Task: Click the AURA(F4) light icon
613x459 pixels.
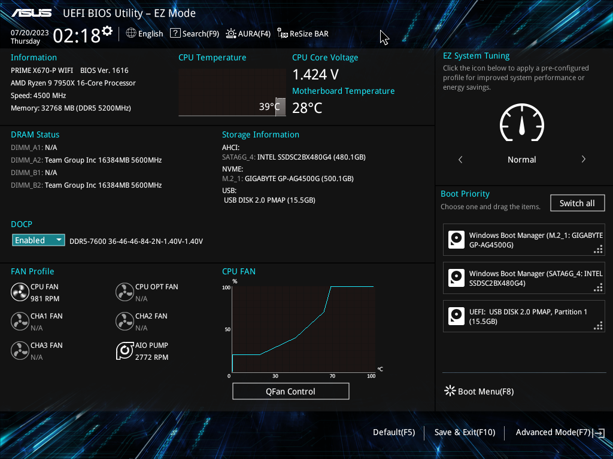Action: pyautogui.click(x=231, y=33)
